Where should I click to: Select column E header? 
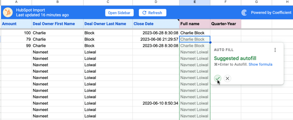[x=195, y=2]
